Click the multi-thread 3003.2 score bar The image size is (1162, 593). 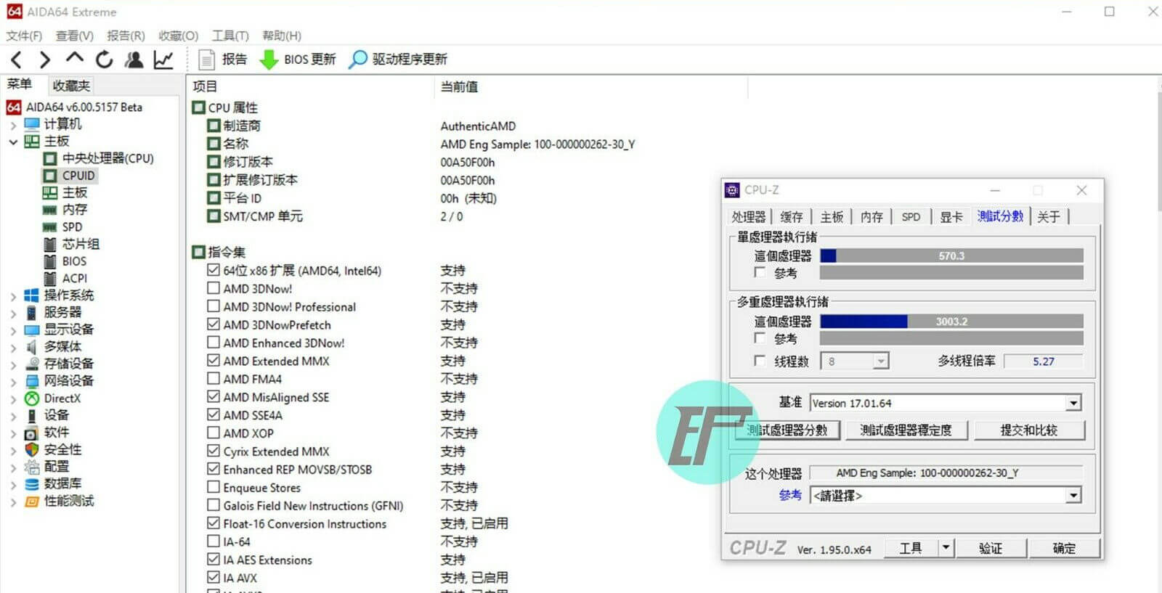pos(951,322)
